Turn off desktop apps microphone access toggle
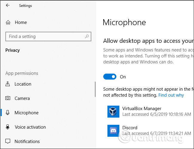Screen dimensions: 194x149 110,77
